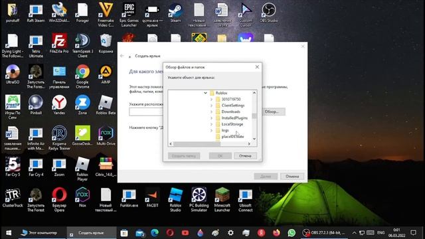This screenshot has width=425, height=239.
Task: Select the PC Building Simulator desktop icon
Action: click(199, 199)
